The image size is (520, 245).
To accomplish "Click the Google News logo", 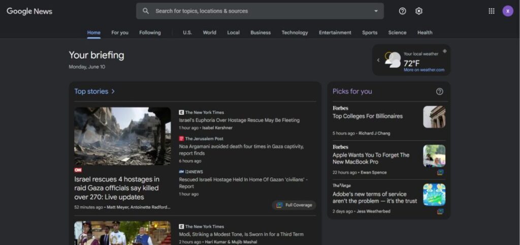I will (29, 11).
